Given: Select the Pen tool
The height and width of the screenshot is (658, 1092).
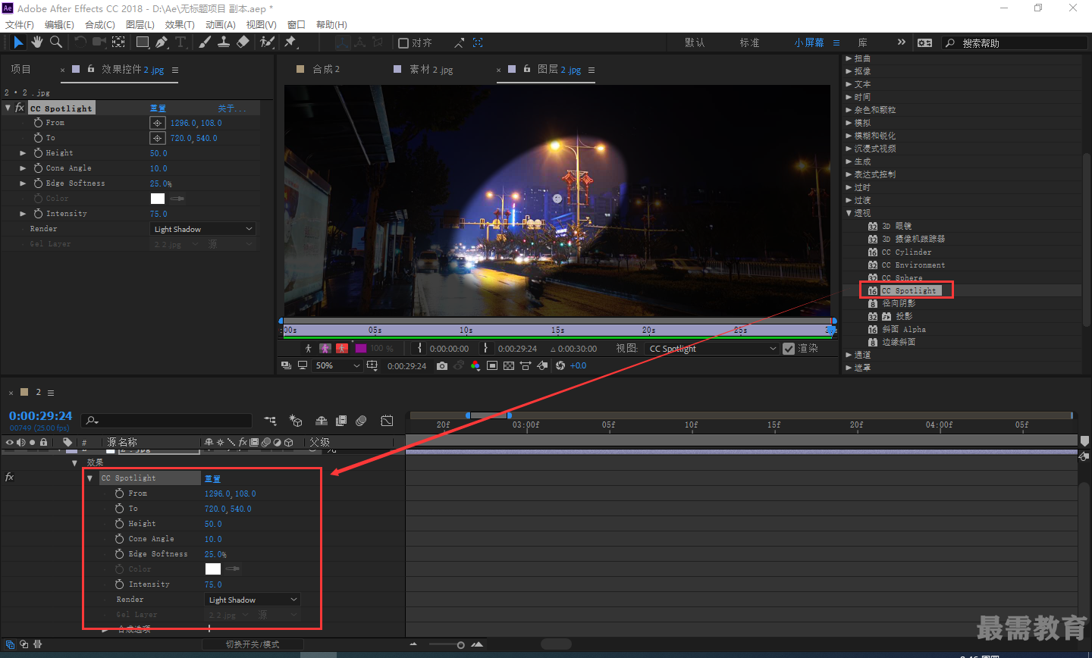Looking at the screenshot, I should pos(162,42).
